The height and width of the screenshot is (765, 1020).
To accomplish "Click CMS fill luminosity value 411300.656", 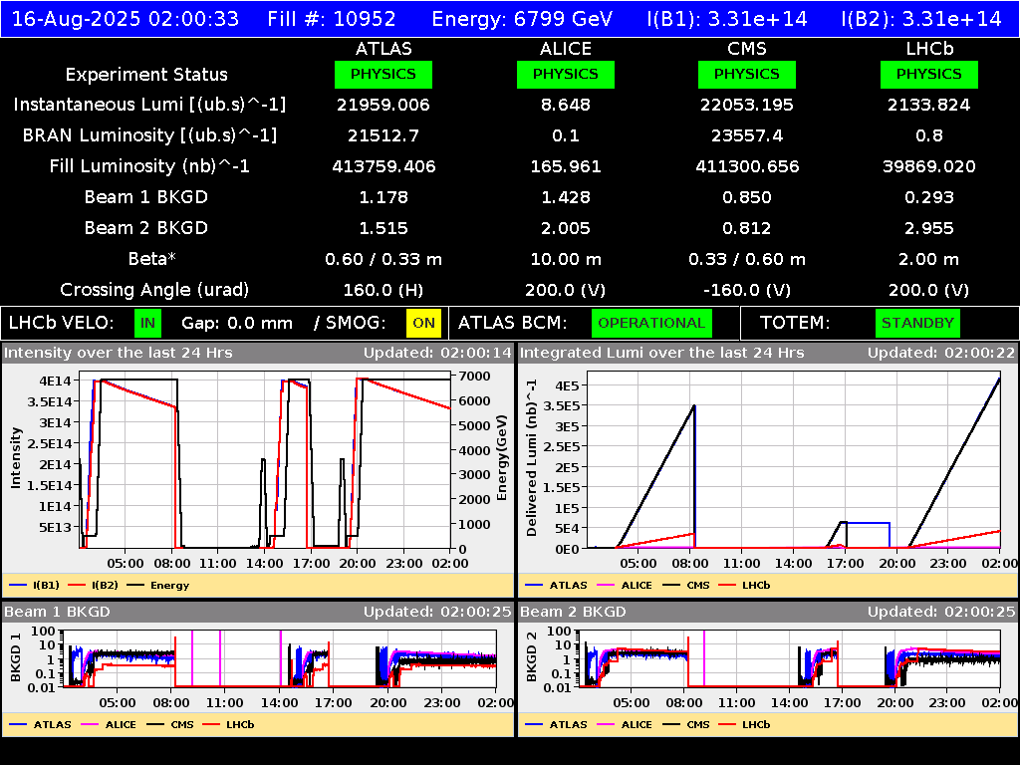I will [747, 166].
